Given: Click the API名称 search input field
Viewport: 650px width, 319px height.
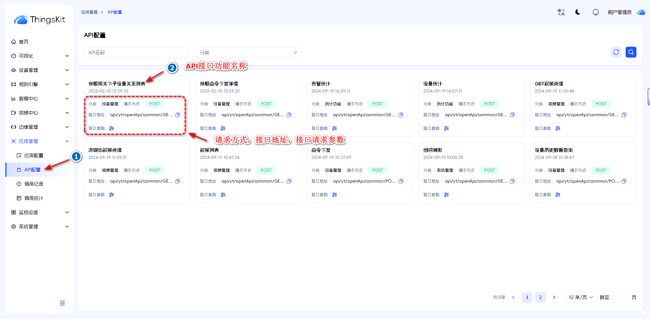Looking at the screenshot, I should pos(137,52).
